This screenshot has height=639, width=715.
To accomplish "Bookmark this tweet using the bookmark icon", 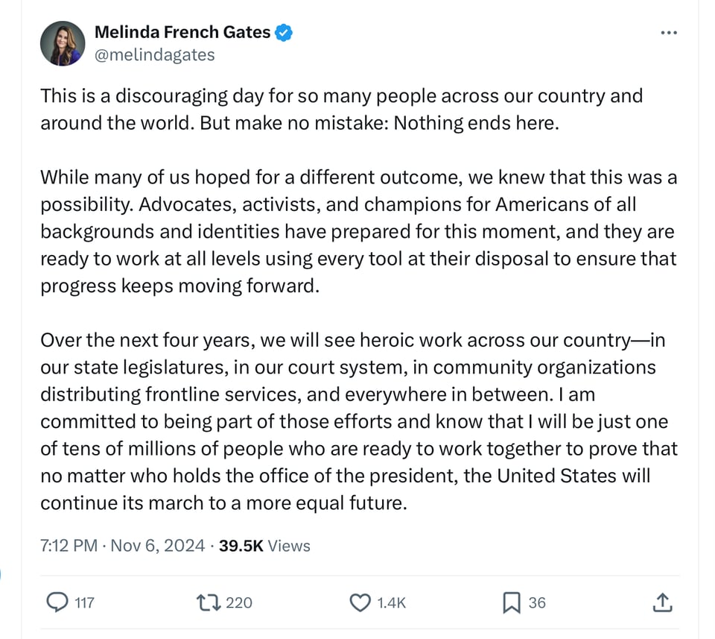I will [x=512, y=602].
